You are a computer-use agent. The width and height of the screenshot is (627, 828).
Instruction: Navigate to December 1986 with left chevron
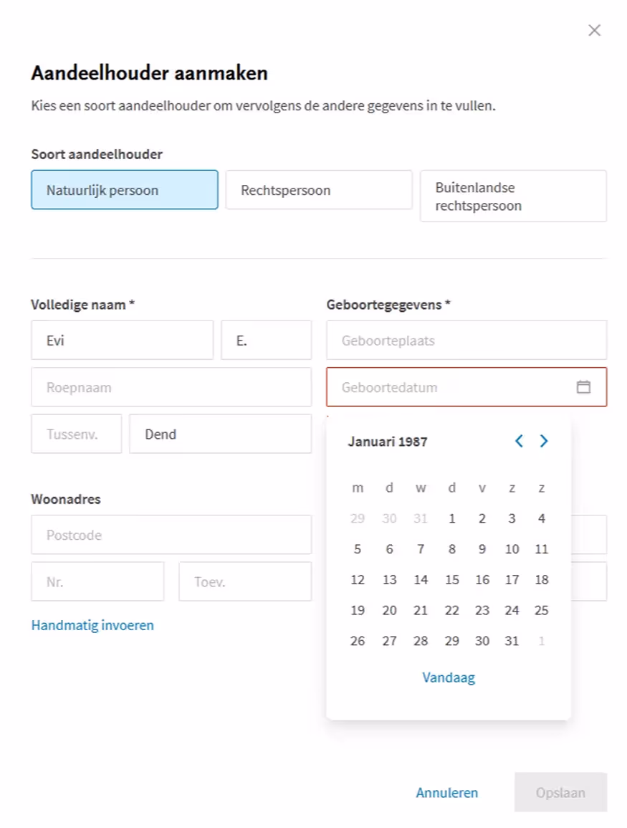pyautogui.click(x=519, y=442)
